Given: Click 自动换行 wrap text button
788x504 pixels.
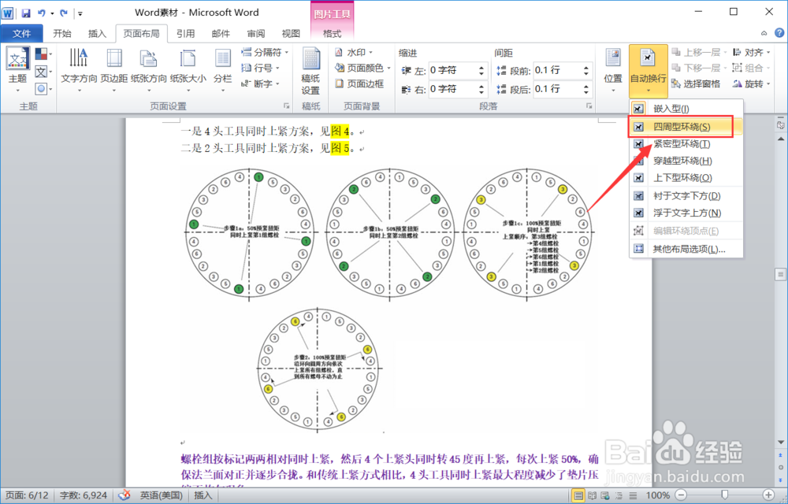Looking at the screenshot, I should pyautogui.click(x=649, y=71).
